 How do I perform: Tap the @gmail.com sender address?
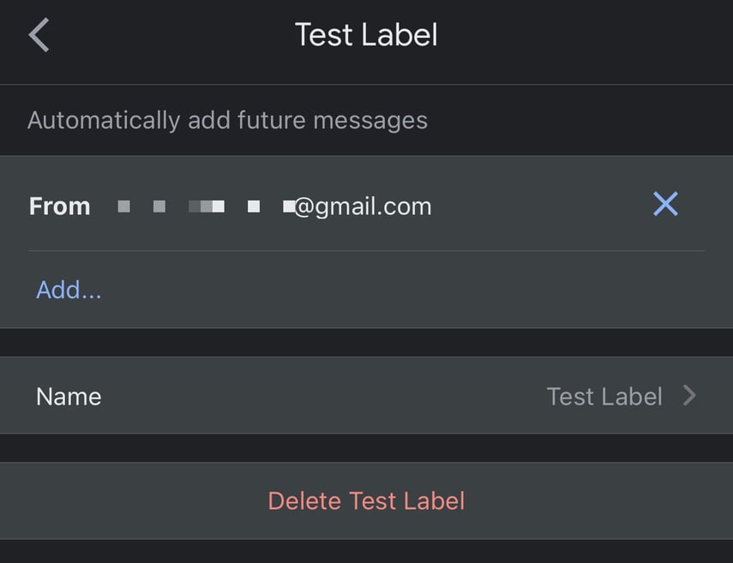(363, 206)
